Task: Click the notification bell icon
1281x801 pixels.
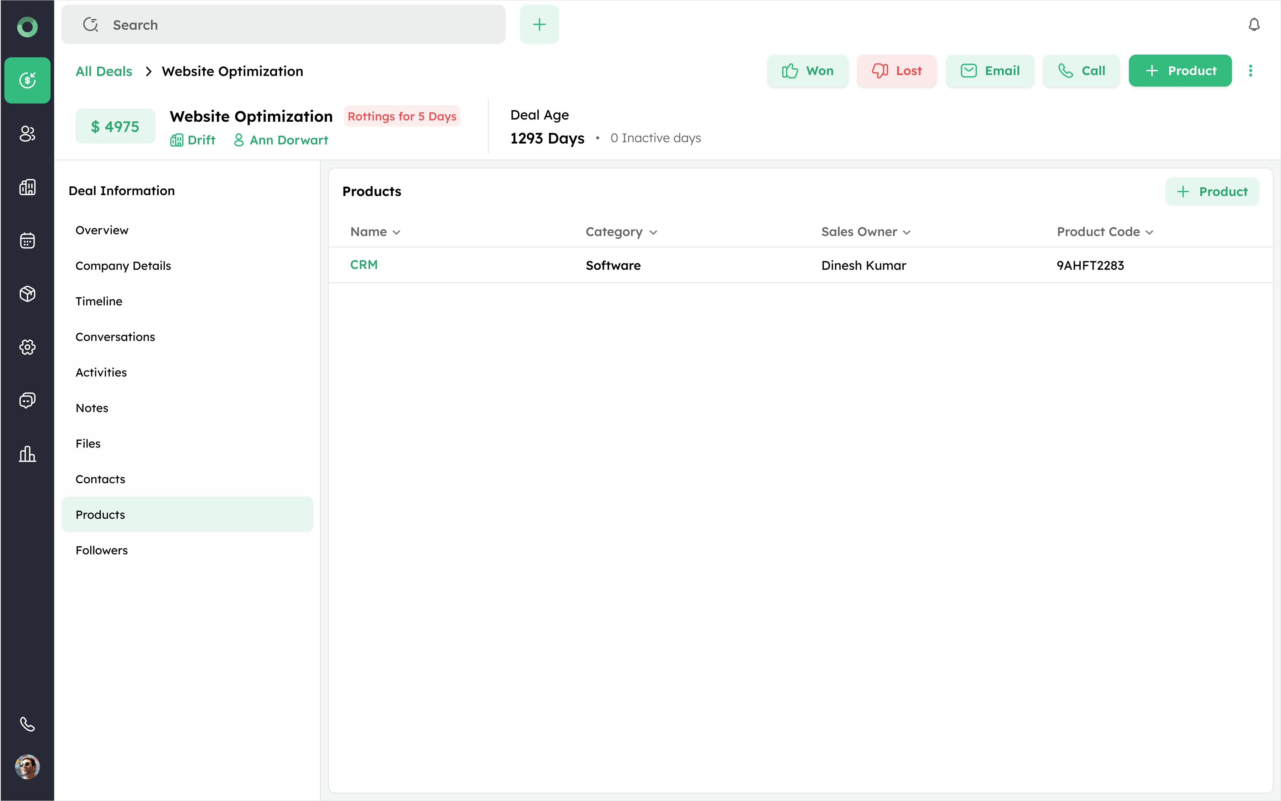Action: [1254, 25]
